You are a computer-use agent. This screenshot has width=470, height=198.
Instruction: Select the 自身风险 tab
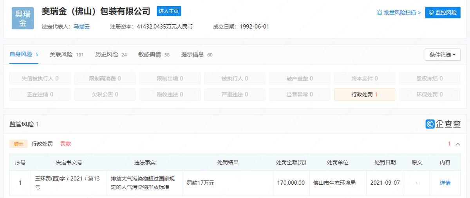point(23,55)
